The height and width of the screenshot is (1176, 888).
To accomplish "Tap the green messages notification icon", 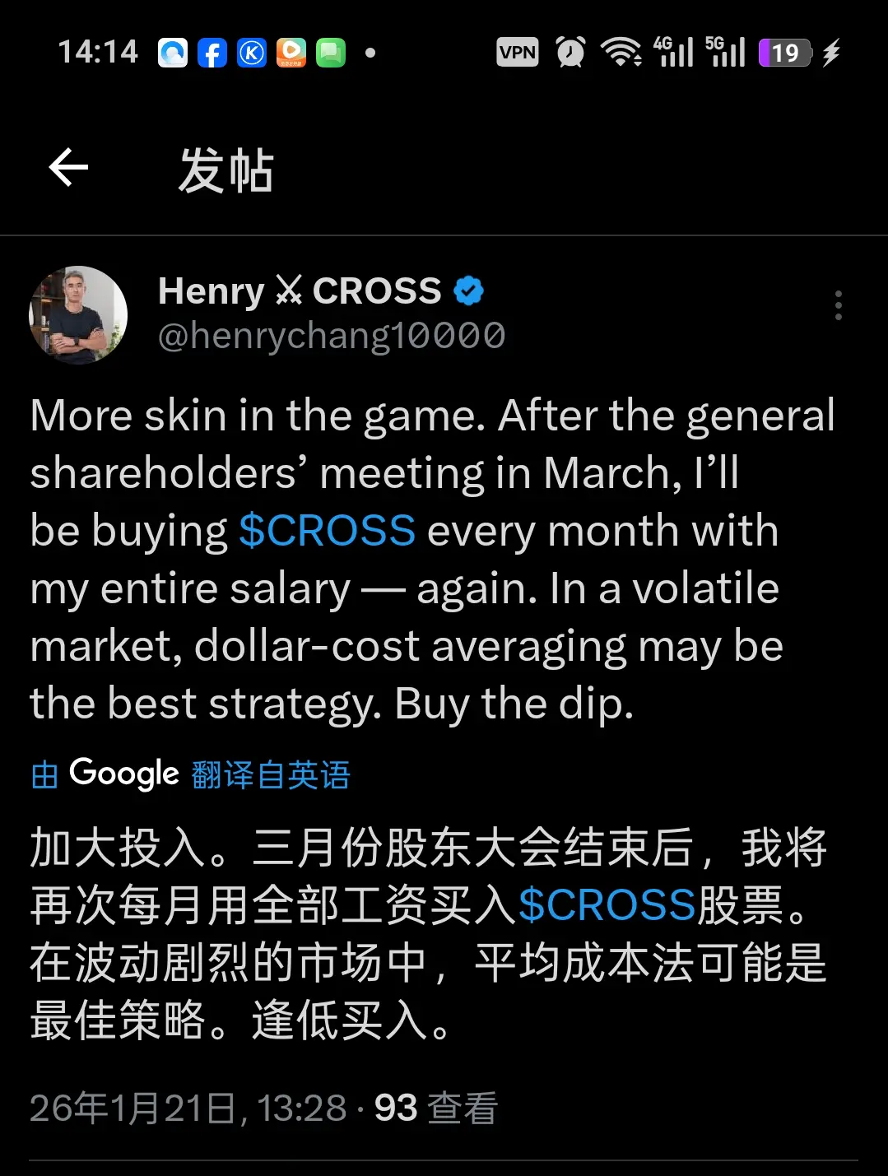I will [x=331, y=53].
